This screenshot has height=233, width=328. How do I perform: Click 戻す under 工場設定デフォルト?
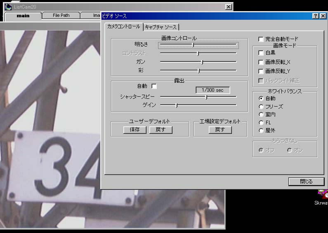point(220,130)
